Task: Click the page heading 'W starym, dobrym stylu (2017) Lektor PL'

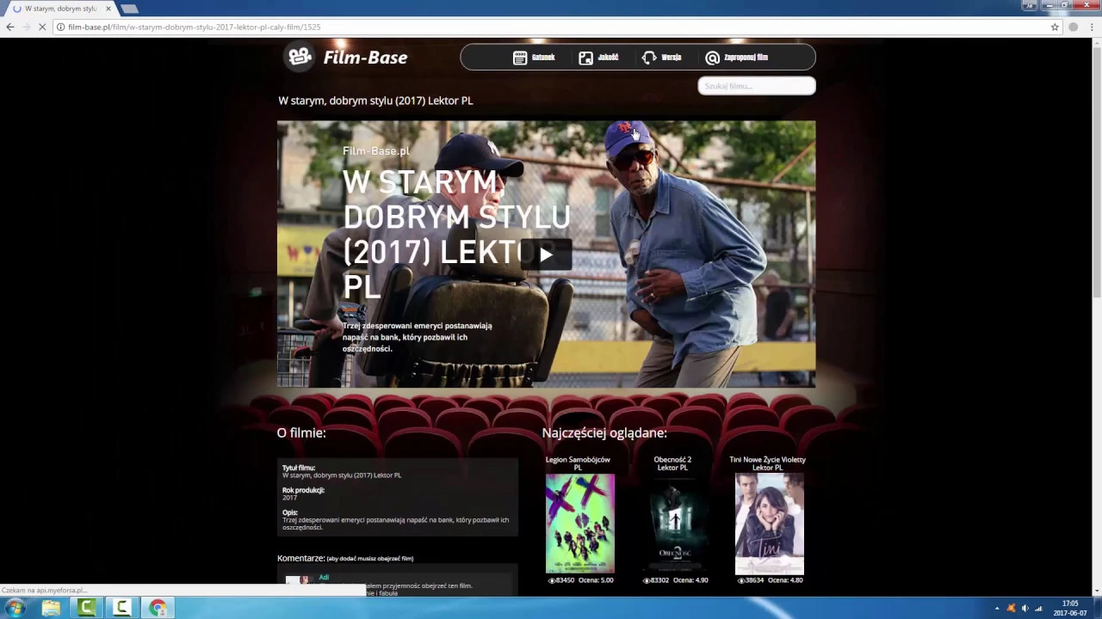Action: 375,101
